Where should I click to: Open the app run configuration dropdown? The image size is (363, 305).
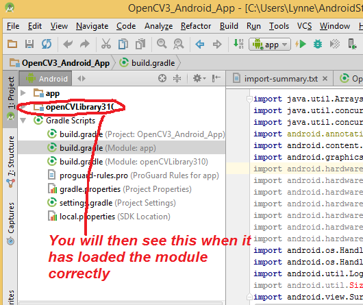coord(270,44)
